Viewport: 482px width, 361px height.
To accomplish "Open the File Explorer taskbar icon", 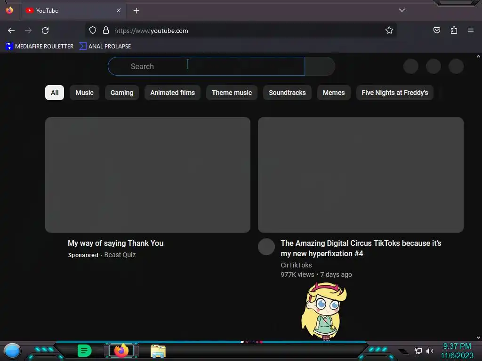I will click(x=158, y=351).
